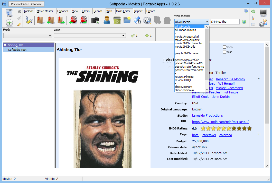
Task: Click the green recycle bin toolbar icon
Action: click(x=117, y=20)
